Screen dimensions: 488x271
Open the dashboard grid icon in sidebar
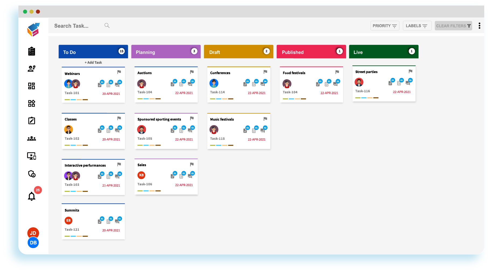coord(32,86)
